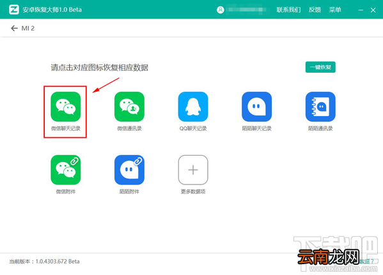Minimize the application window
This screenshot has height=275, width=383.
click(x=361, y=10)
